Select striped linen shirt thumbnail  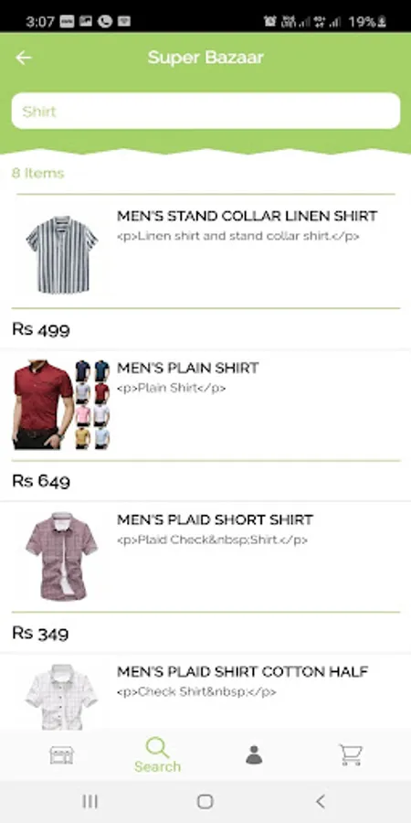coord(62,254)
